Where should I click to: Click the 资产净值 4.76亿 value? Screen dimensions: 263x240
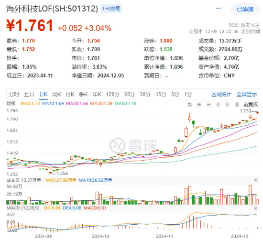(231, 67)
